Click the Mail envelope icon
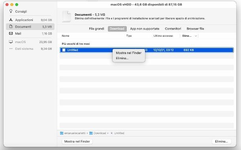This screenshot has height=150, width=241. [11, 33]
